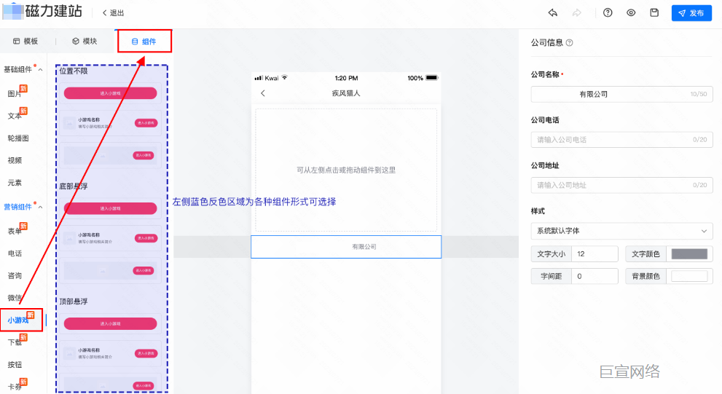Select the 卡券 component
The image size is (722, 394).
point(15,386)
